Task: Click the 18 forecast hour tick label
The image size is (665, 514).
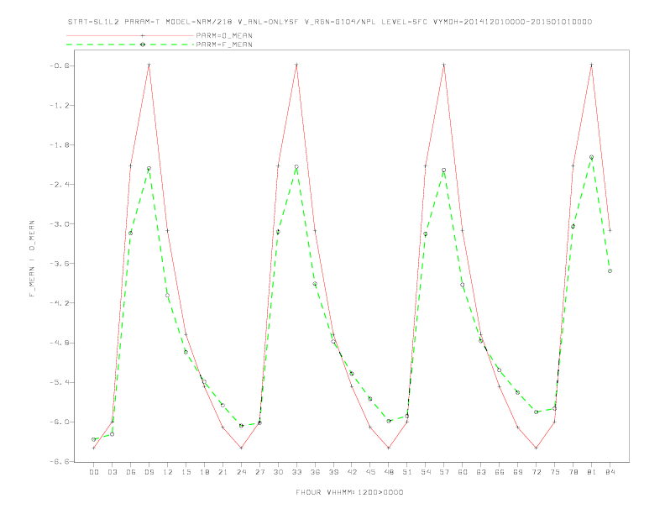Action: (204, 472)
